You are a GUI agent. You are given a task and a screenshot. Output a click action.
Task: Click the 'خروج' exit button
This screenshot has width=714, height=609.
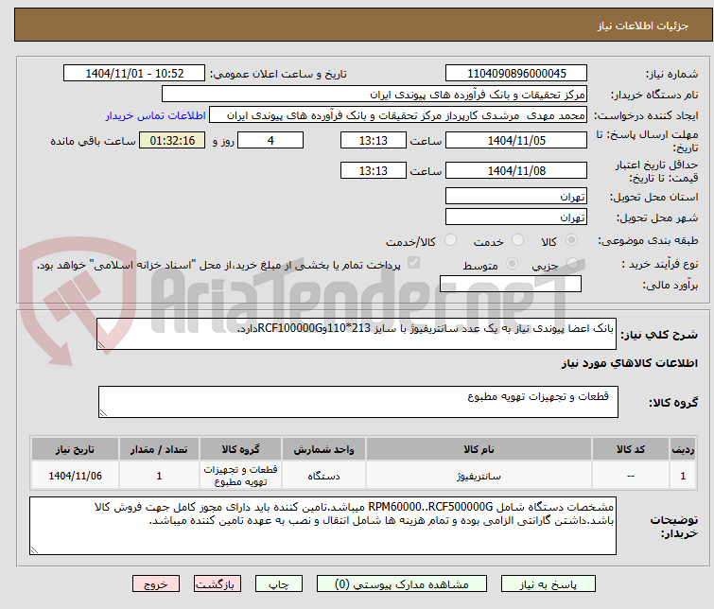coord(156,584)
